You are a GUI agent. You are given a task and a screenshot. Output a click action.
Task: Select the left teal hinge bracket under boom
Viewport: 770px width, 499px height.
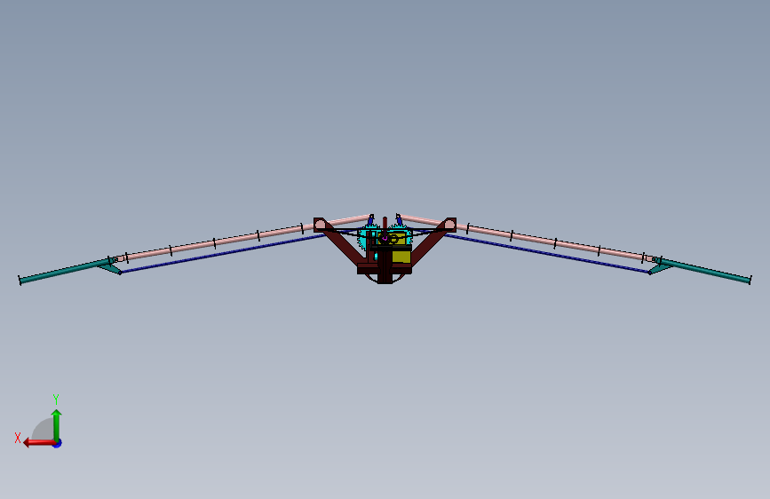pos(109,268)
